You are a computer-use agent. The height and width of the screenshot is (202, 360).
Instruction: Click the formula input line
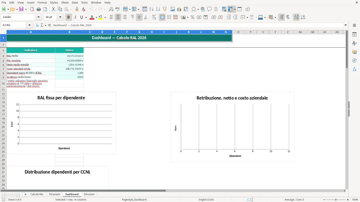(198, 25)
